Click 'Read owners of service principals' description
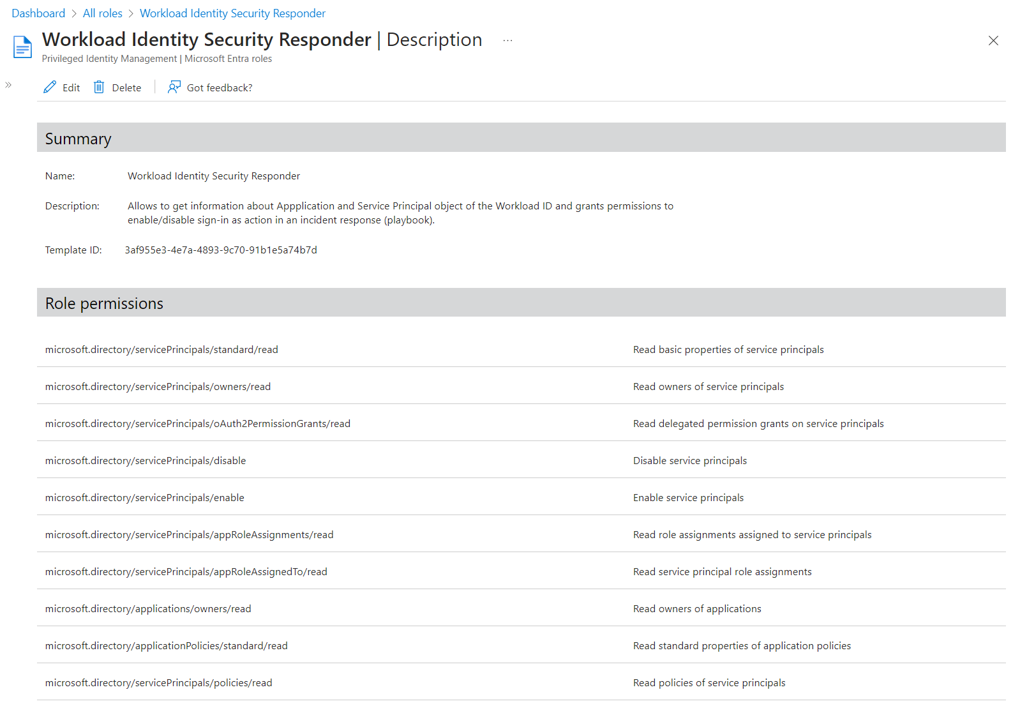 click(709, 387)
